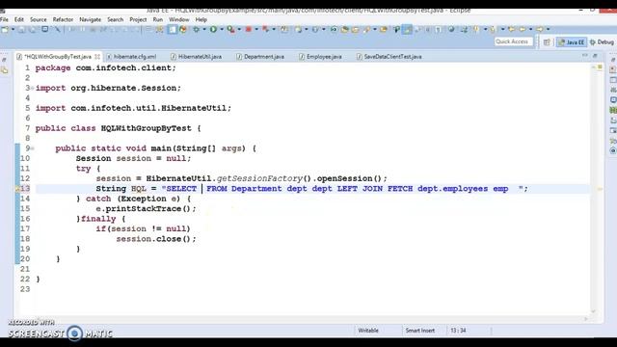Click 'Smart Insert' in the status bar

click(420, 331)
